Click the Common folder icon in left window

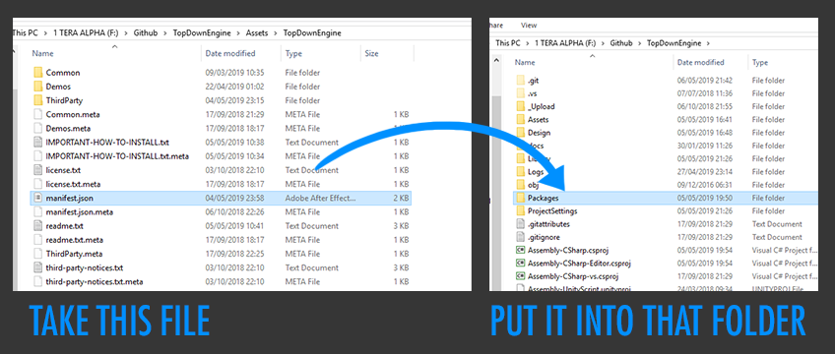37,73
